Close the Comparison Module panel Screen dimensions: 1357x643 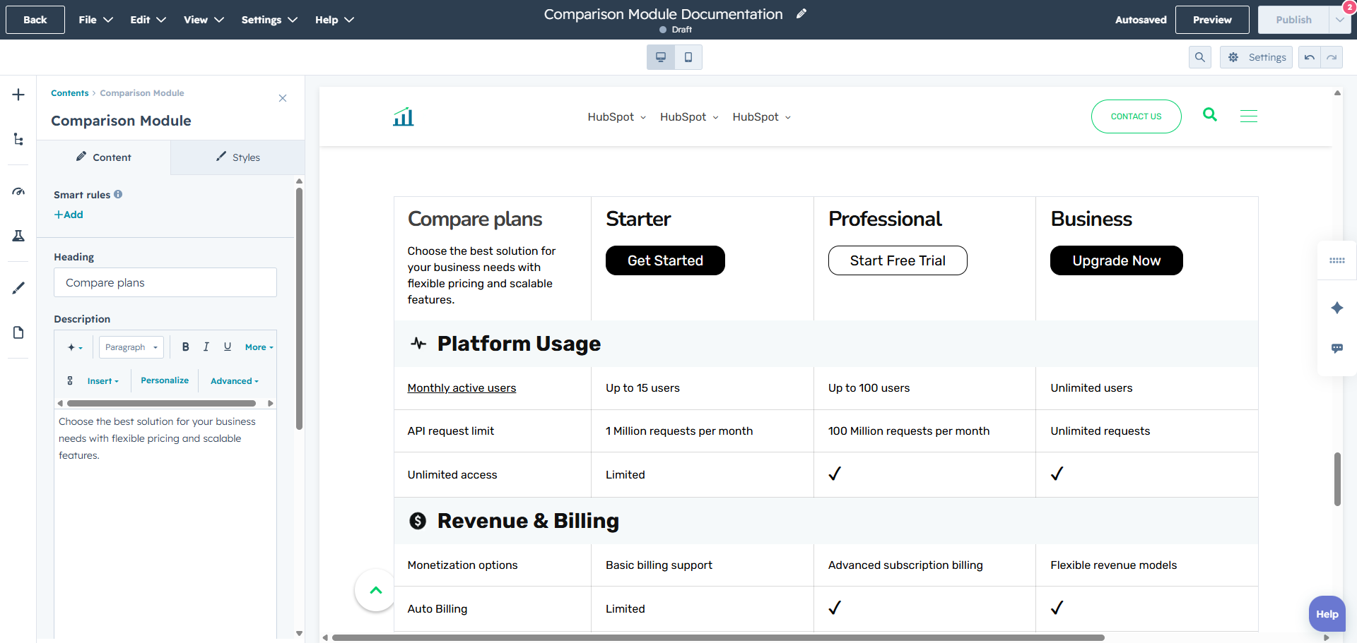283,98
